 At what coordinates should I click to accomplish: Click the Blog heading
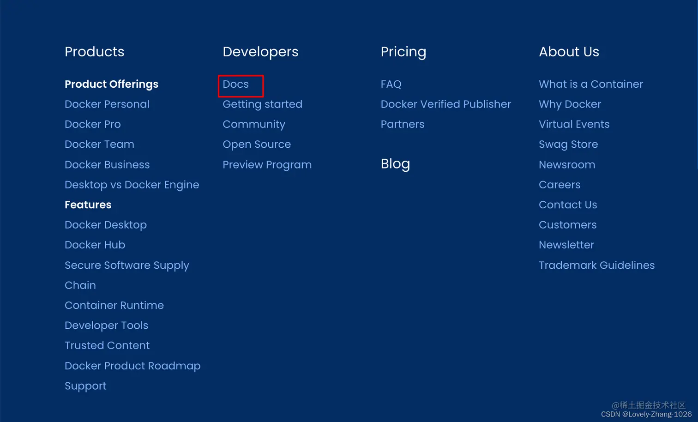(395, 164)
